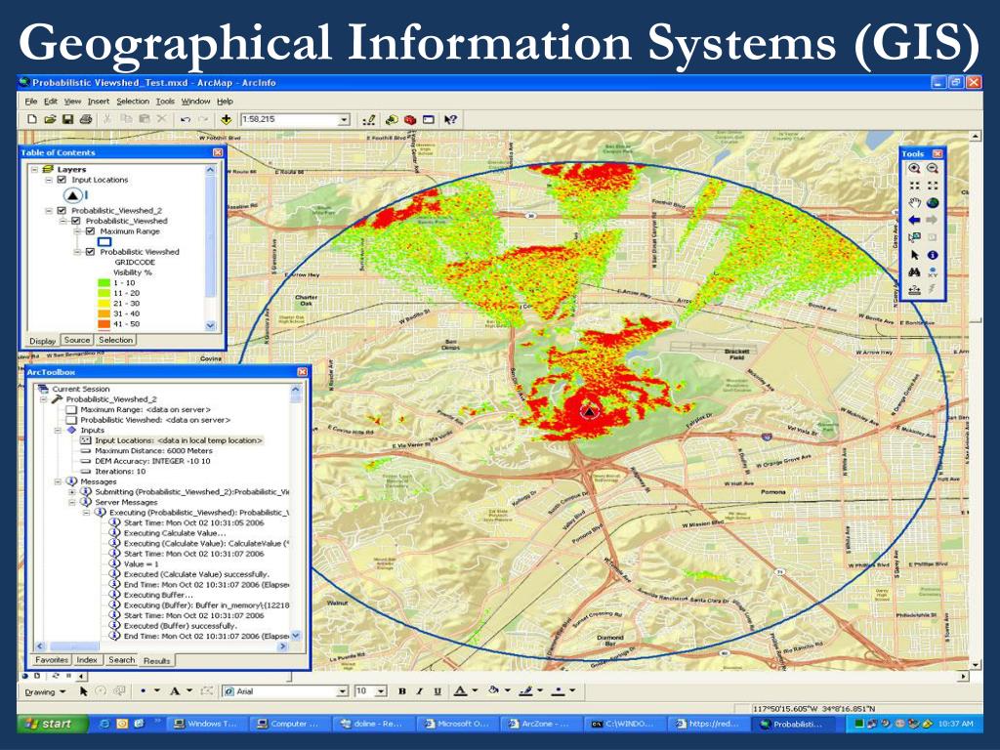
Task: Apply italic text formatting
Action: coord(420,691)
